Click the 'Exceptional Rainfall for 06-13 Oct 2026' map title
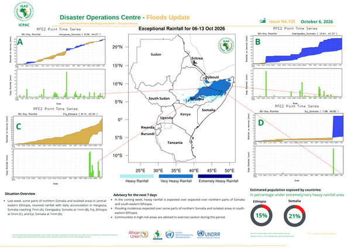The width and height of the screenshot is (351, 248). coord(182,29)
